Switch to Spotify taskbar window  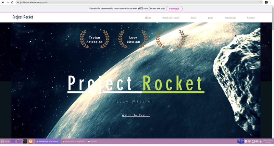[92, 141]
